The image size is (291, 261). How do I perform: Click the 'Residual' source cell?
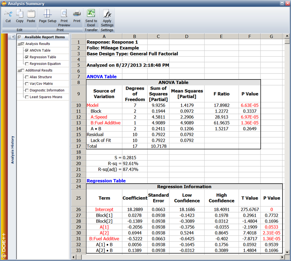pos(104,135)
